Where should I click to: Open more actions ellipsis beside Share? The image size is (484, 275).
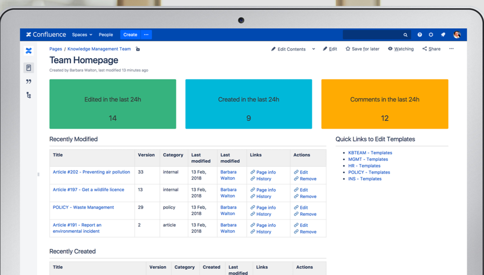click(451, 49)
